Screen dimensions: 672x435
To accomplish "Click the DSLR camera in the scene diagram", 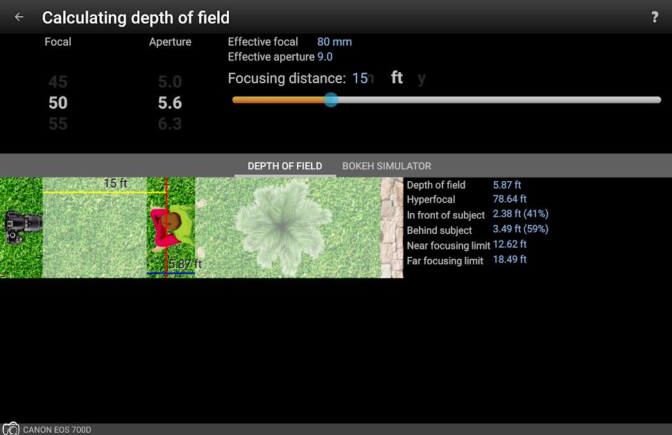I will pos(23,227).
